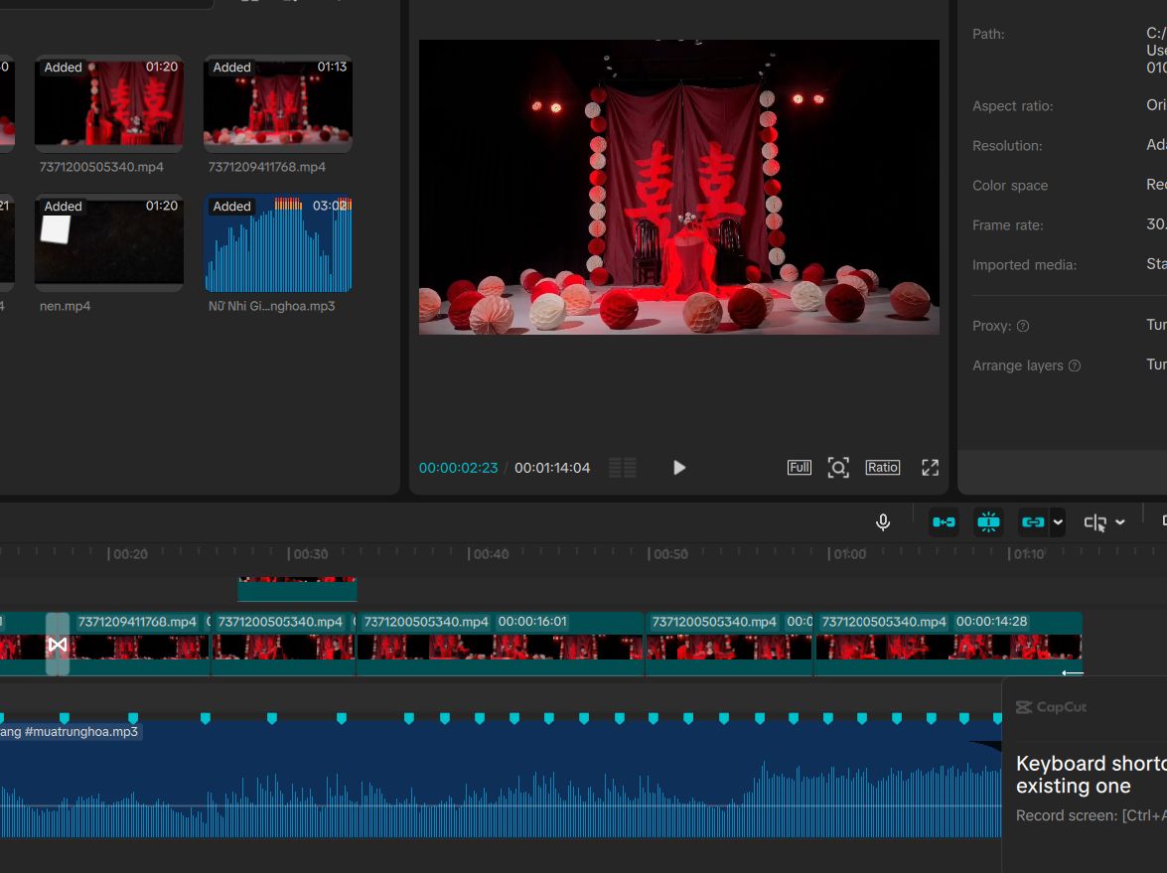Screen dimensions: 1167x873
Task: Open the dropdown arrow beside the linkage icon
Action: point(1058,522)
